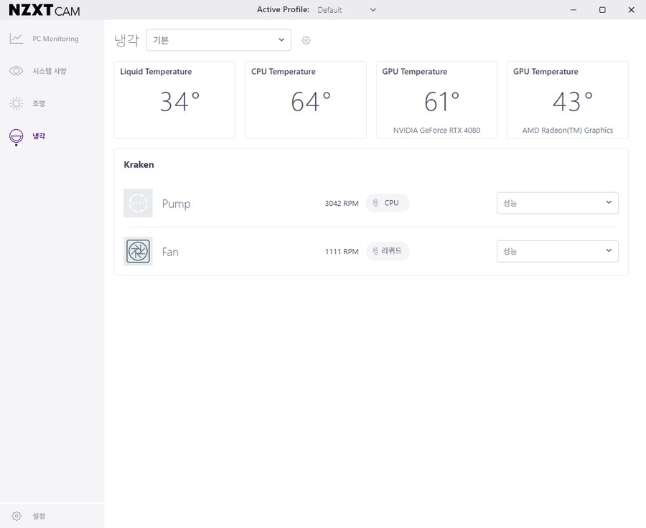Click the Active Profile: label
Viewport: 646px width, 528px height.
[x=283, y=9]
